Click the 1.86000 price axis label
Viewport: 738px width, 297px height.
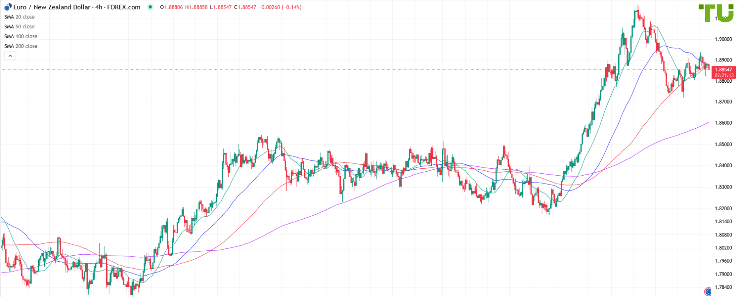tap(723, 123)
